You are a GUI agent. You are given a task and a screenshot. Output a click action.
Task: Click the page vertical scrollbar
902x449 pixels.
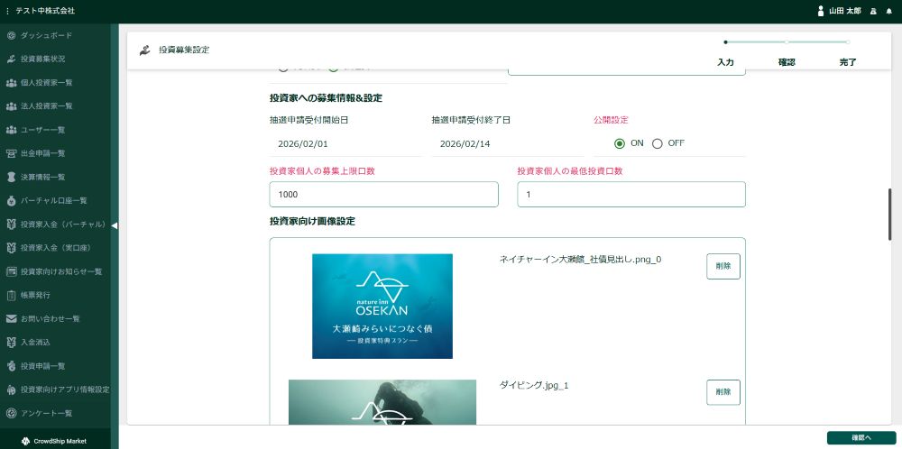coord(890,214)
